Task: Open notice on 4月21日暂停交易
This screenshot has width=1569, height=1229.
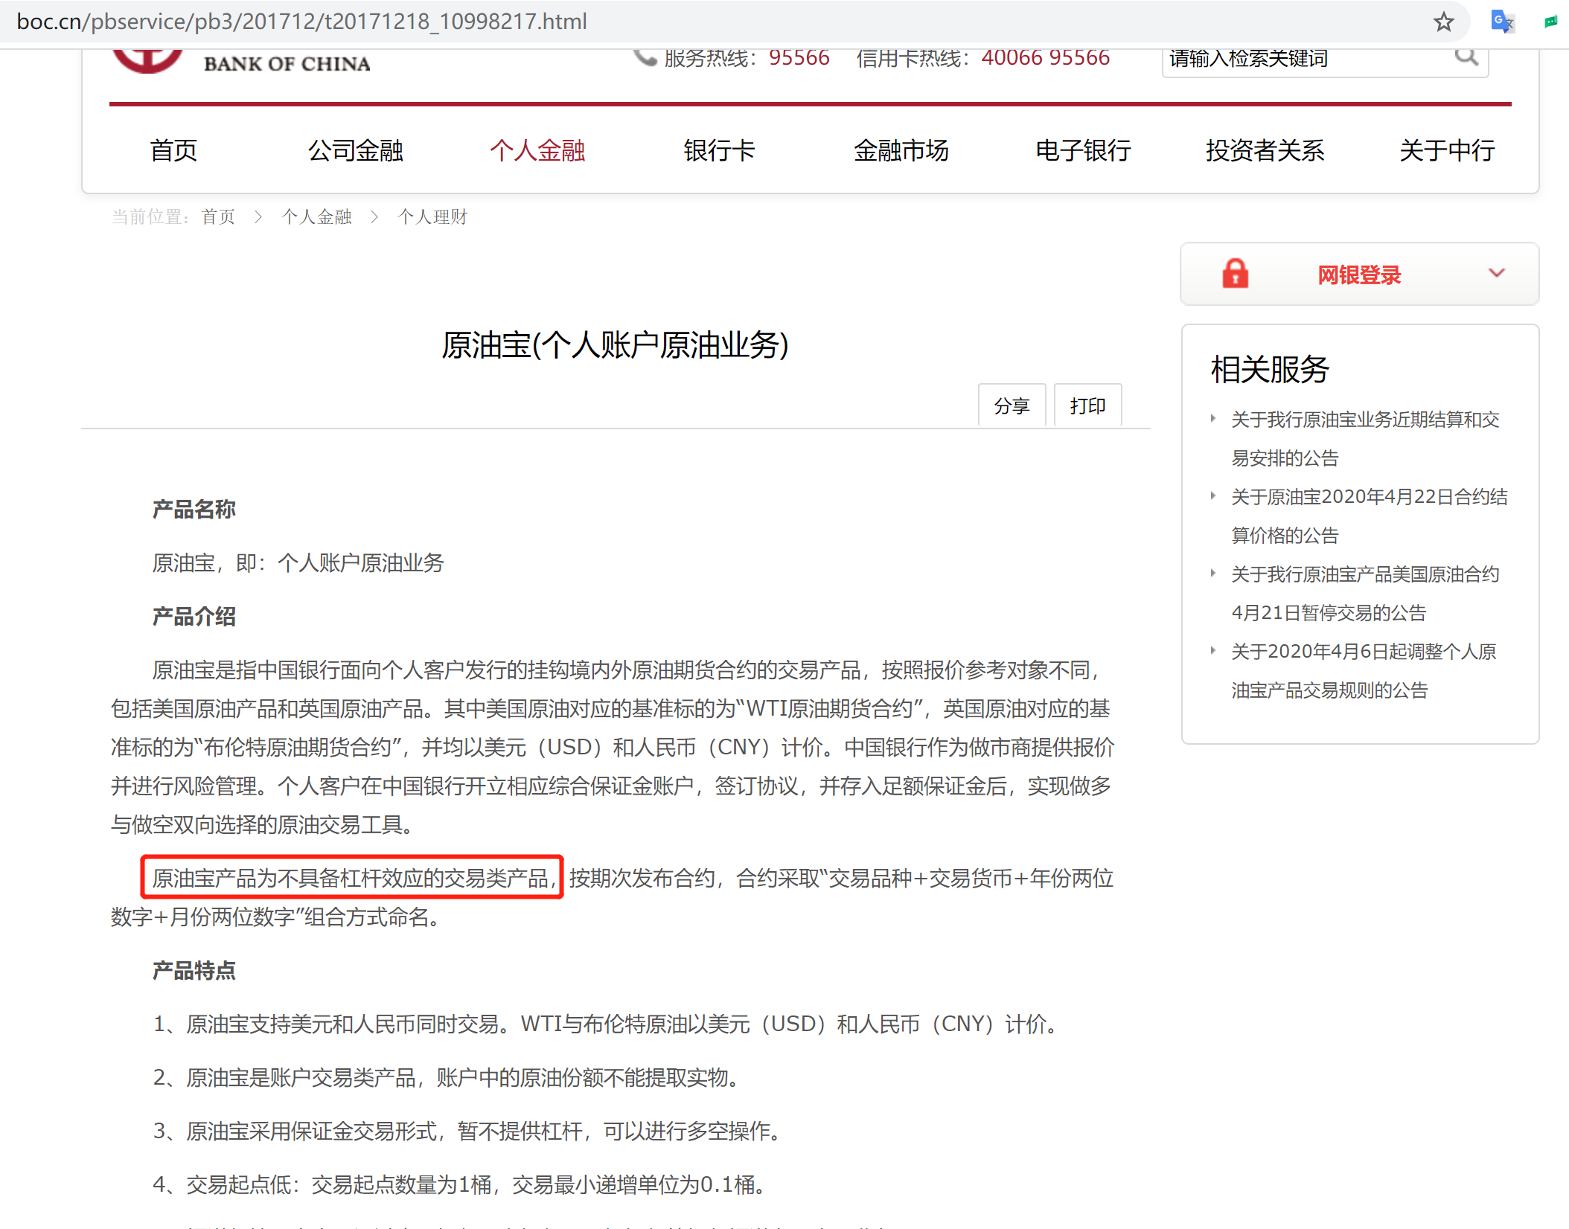Action: click(x=1365, y=593)
